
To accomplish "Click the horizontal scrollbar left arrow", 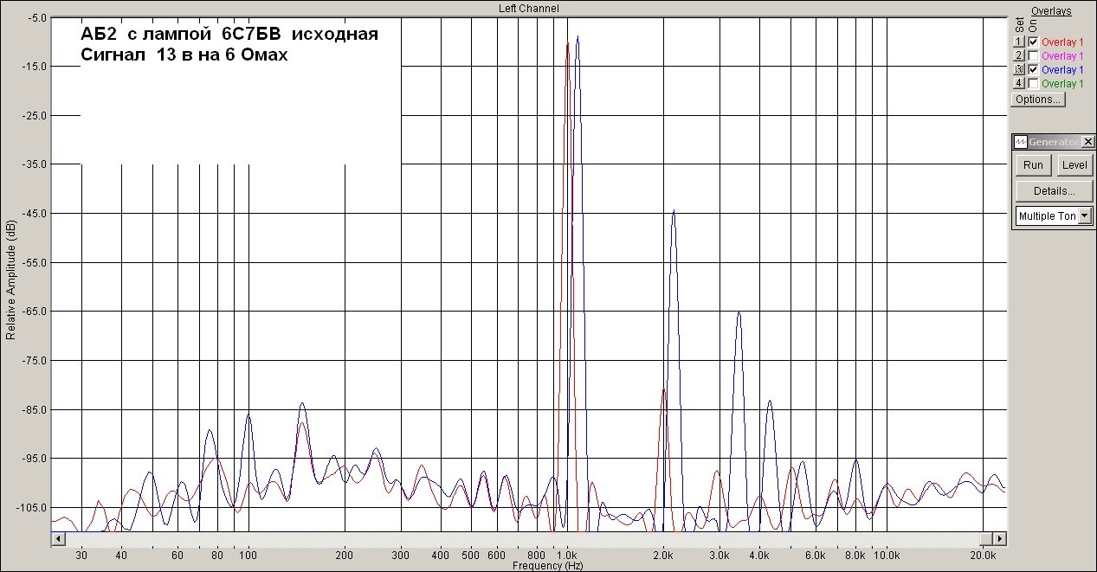I will tap(58, 538).
